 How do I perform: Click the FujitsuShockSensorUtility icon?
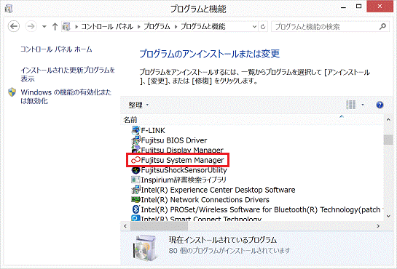(135, 170)
